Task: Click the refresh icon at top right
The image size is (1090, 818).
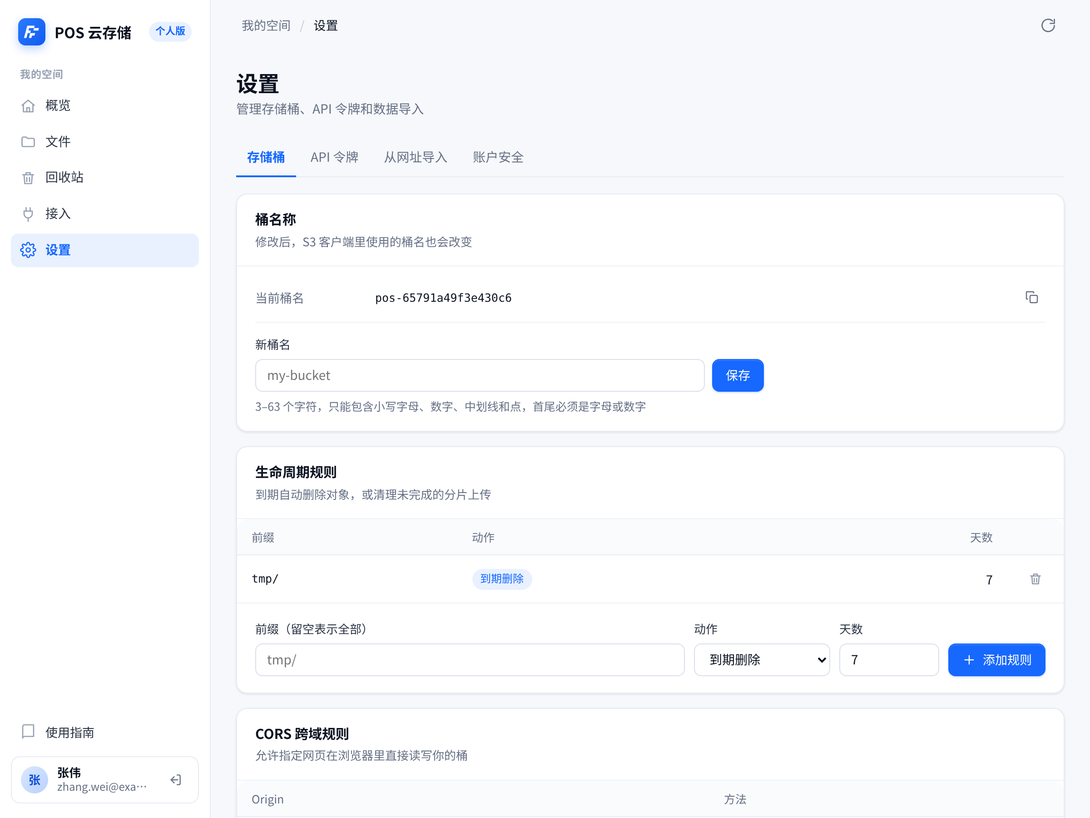Action: pyautogui.click(x=1048, y=25)
